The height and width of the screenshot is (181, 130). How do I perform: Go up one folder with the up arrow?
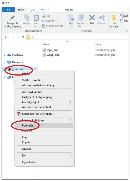23,37
